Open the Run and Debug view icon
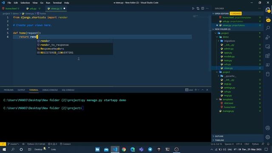The height and width of the screenshot is (153, 272). (x=268, y=37)
